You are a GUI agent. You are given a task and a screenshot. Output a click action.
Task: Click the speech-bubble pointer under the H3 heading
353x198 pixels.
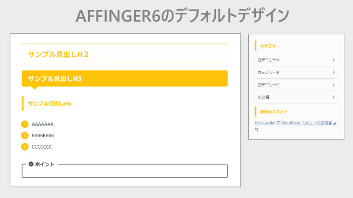coord(34,88)
